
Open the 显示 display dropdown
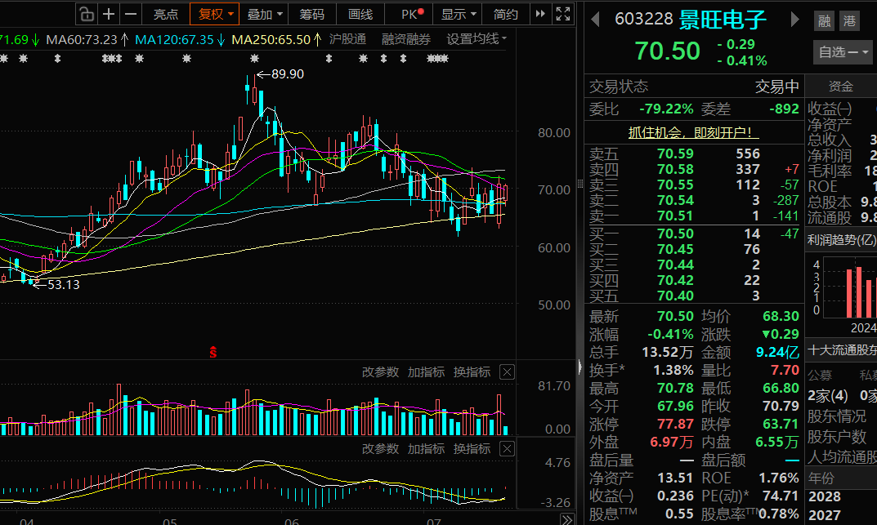[458, 14]
